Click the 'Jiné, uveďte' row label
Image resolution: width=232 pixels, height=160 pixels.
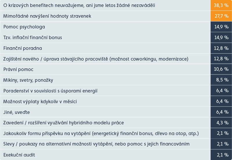click(x=17, y=112)
